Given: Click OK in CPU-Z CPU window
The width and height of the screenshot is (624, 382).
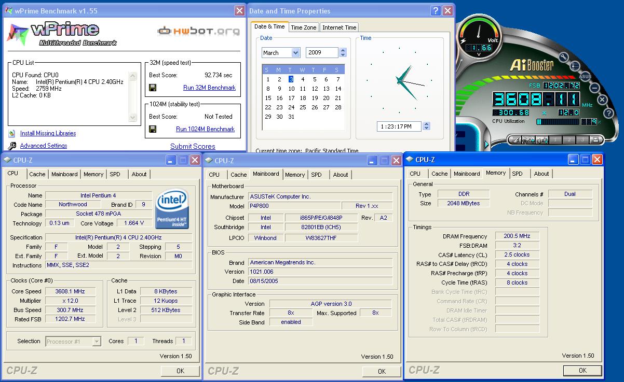Looking at the screenshot, I should [x=180, y=371].
